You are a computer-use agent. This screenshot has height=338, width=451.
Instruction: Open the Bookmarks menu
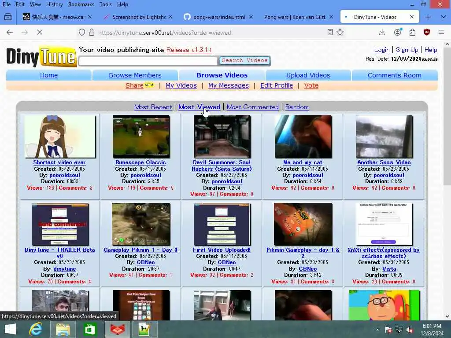click(81, 4)
